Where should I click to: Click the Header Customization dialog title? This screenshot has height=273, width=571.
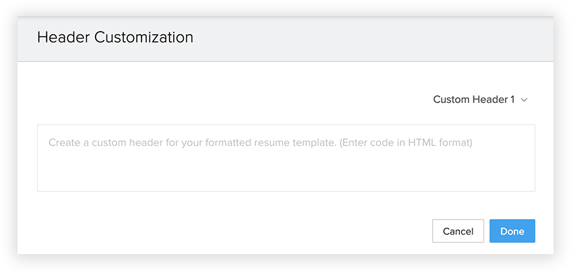[115, 37]
